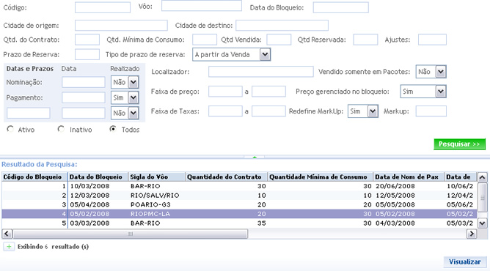This screenshot has height=271, width=490.
Task: Collapse the search panel using the divider arrow
Action: (255, 157)
